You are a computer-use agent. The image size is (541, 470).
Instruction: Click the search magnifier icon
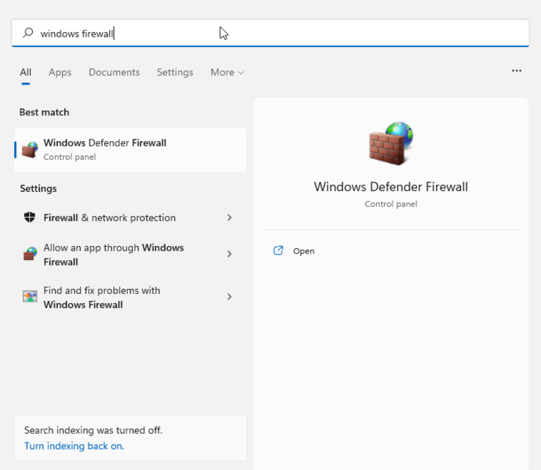tap(27, 33)
